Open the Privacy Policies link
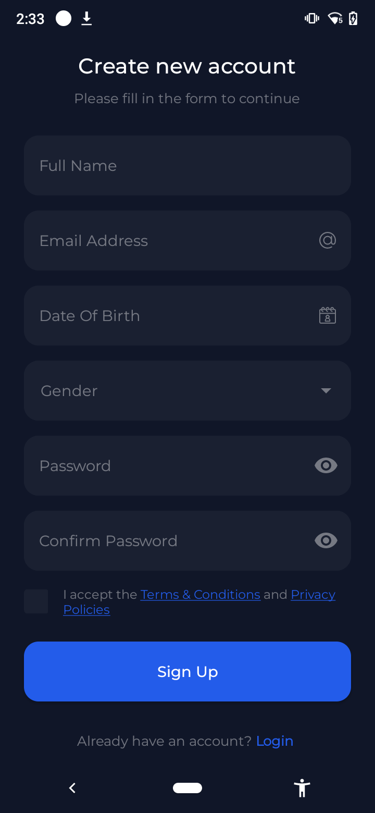This screenshot has height=813, width=375. [x=312, y=595]
